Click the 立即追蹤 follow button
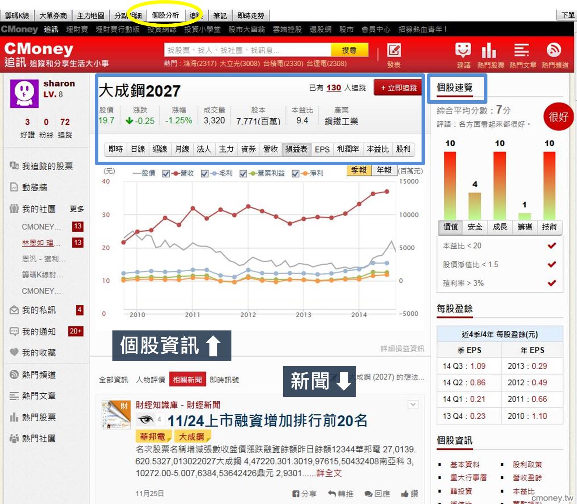The image size is (577, 504). [x=397, y=87]
